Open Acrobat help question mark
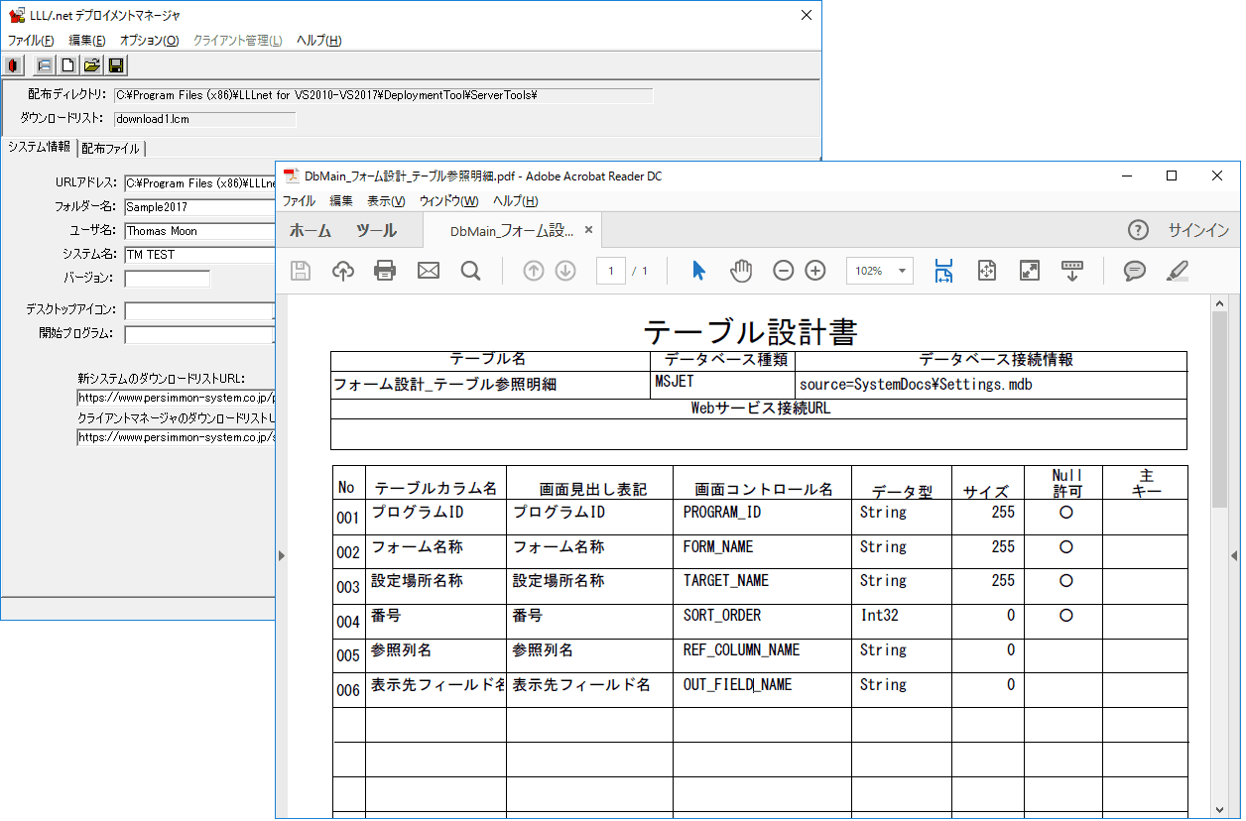This screenshot has width=1246, height=821. [1138, 230]
